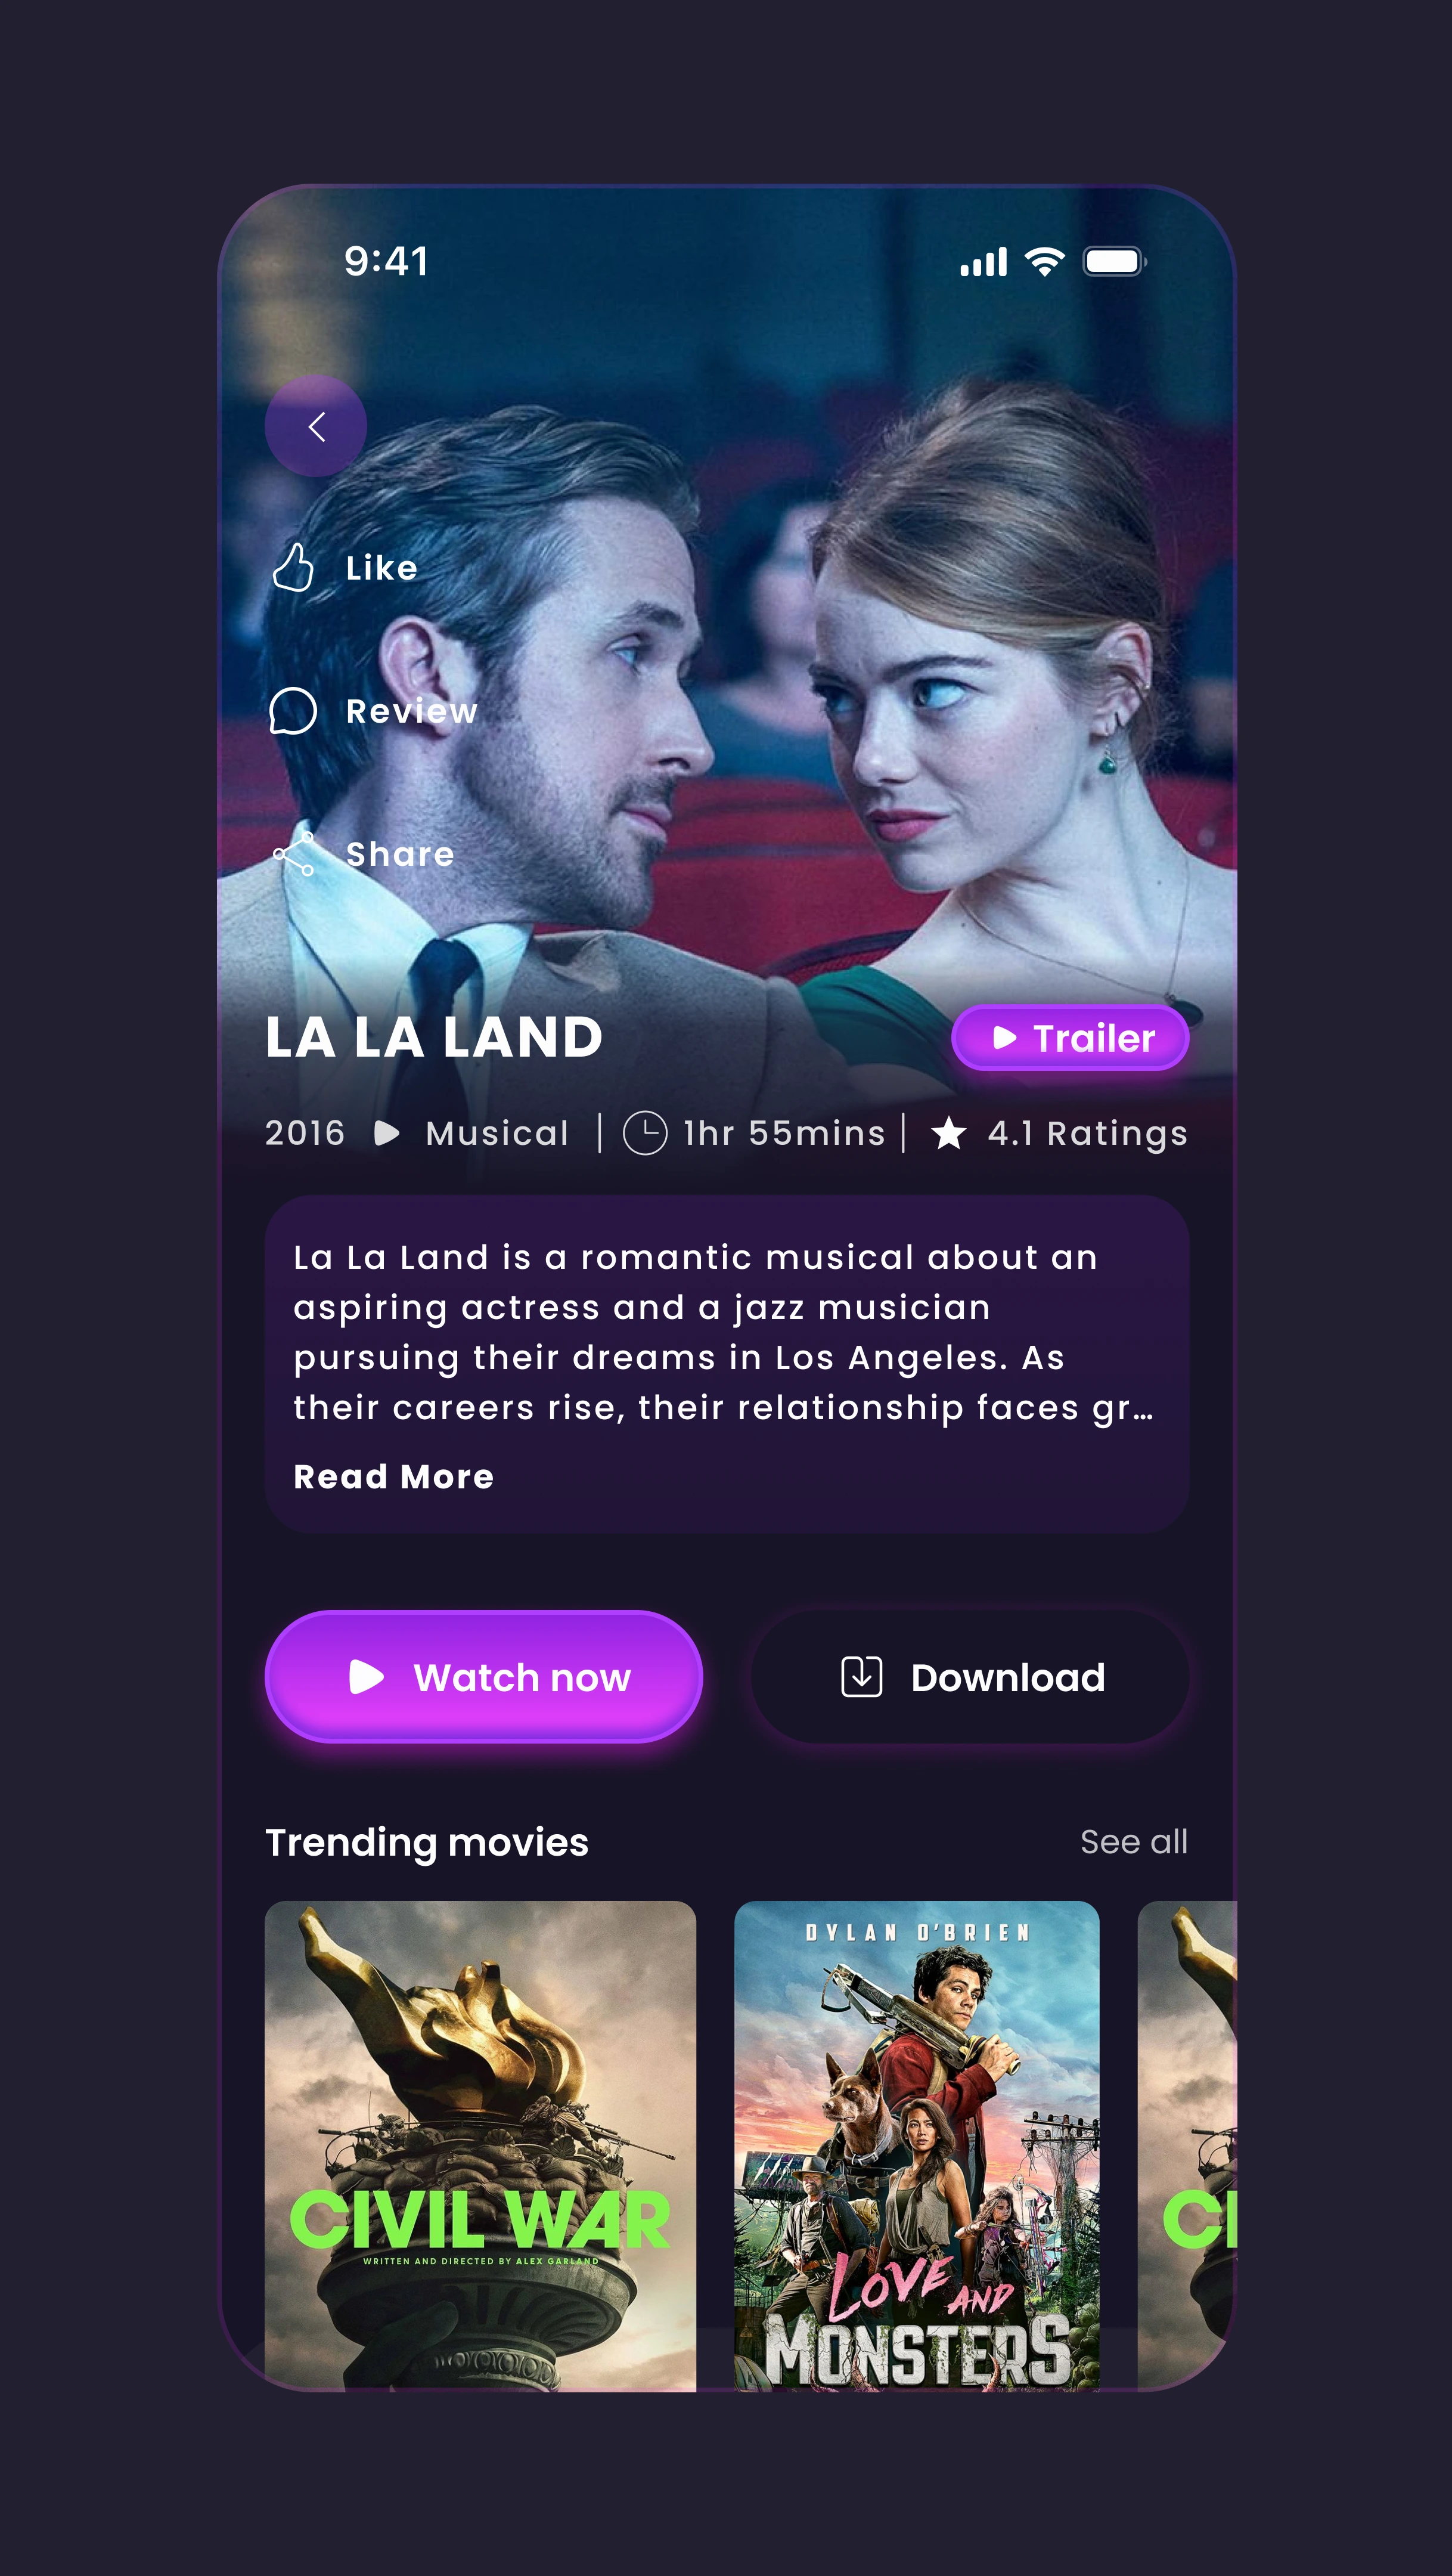The width and height of the screenshot is (1452, 2576).
Task: Select the Love and Monsters poster
Action: pos(916,2146)
